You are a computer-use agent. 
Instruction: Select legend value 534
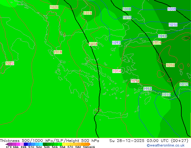[47, 147]
